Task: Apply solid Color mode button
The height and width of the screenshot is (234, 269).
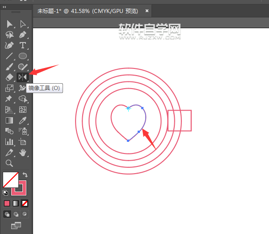Action: click(x=7, y=204)
